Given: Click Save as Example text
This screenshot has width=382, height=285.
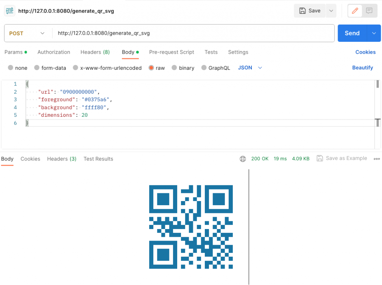Looking at the screenshot, I should point(346,158).
